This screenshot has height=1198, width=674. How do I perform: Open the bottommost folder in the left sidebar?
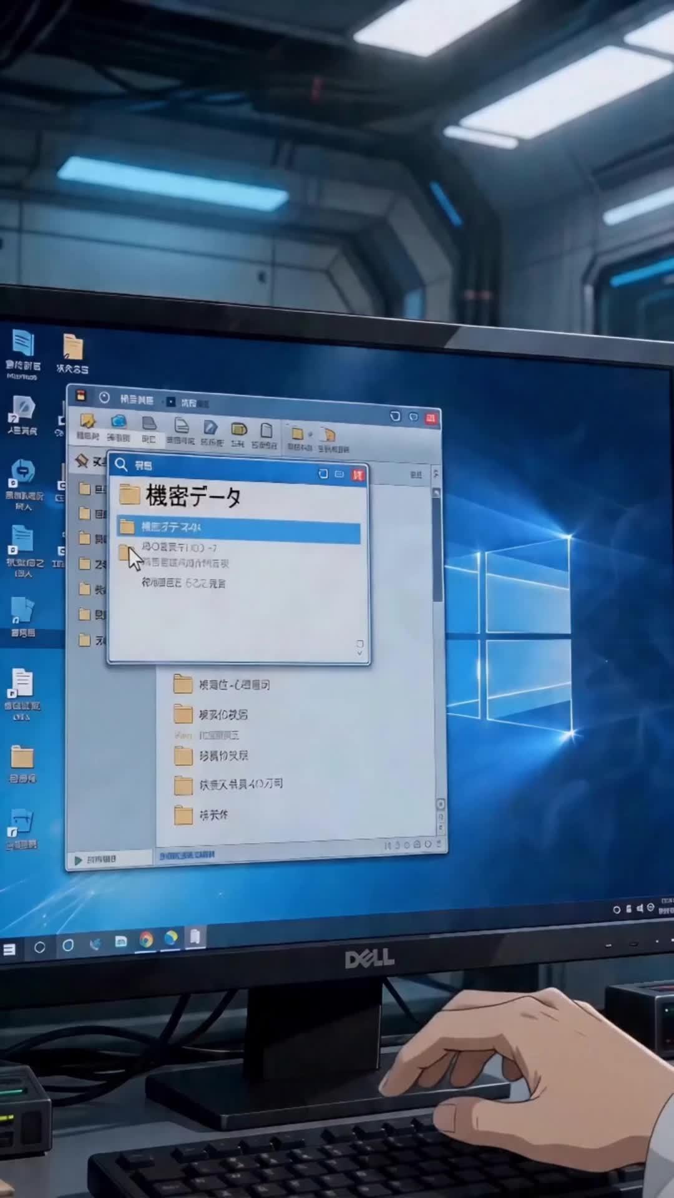(85, 640)
